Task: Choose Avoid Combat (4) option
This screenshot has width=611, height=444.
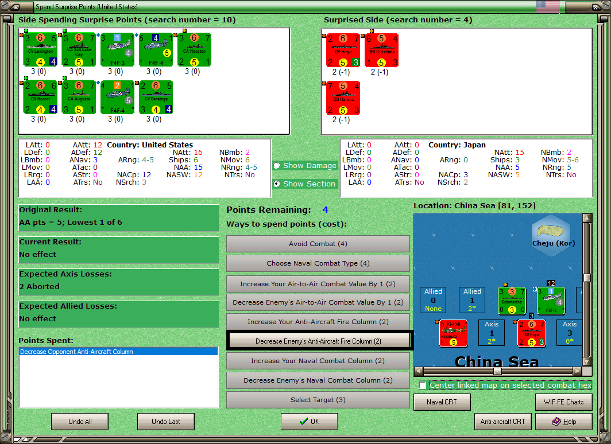Action: (318, 244)
